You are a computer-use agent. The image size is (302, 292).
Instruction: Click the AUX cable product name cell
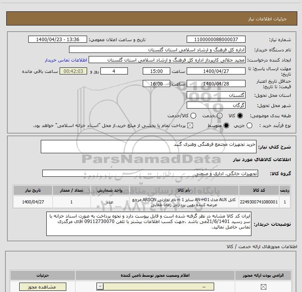184,202
